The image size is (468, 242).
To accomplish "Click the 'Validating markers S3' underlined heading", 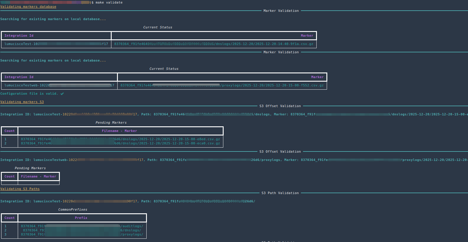I will click(22, 102).
